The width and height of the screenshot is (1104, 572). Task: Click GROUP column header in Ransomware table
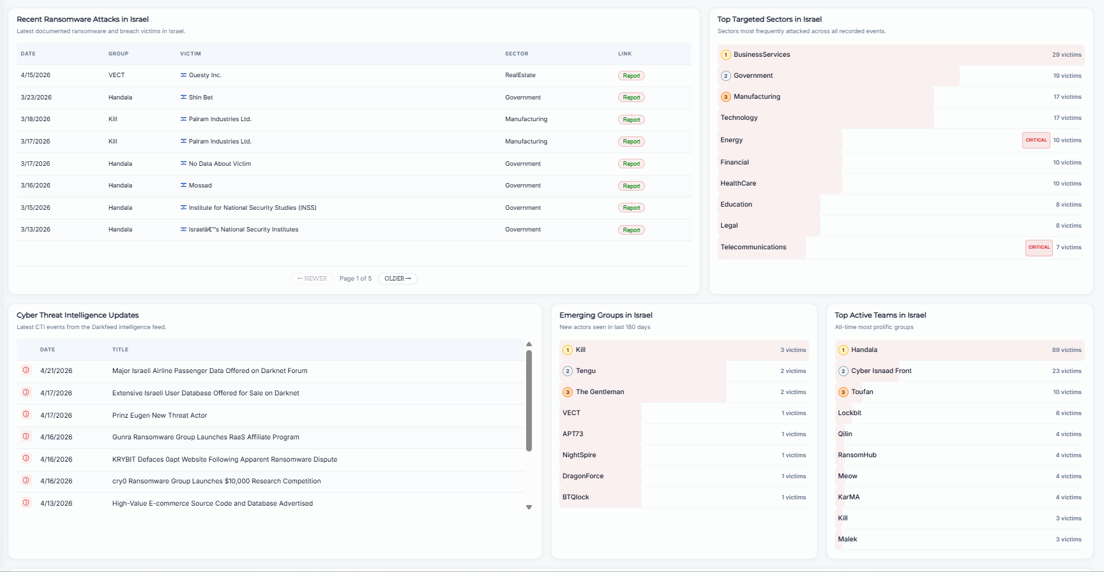pos(118,54)
